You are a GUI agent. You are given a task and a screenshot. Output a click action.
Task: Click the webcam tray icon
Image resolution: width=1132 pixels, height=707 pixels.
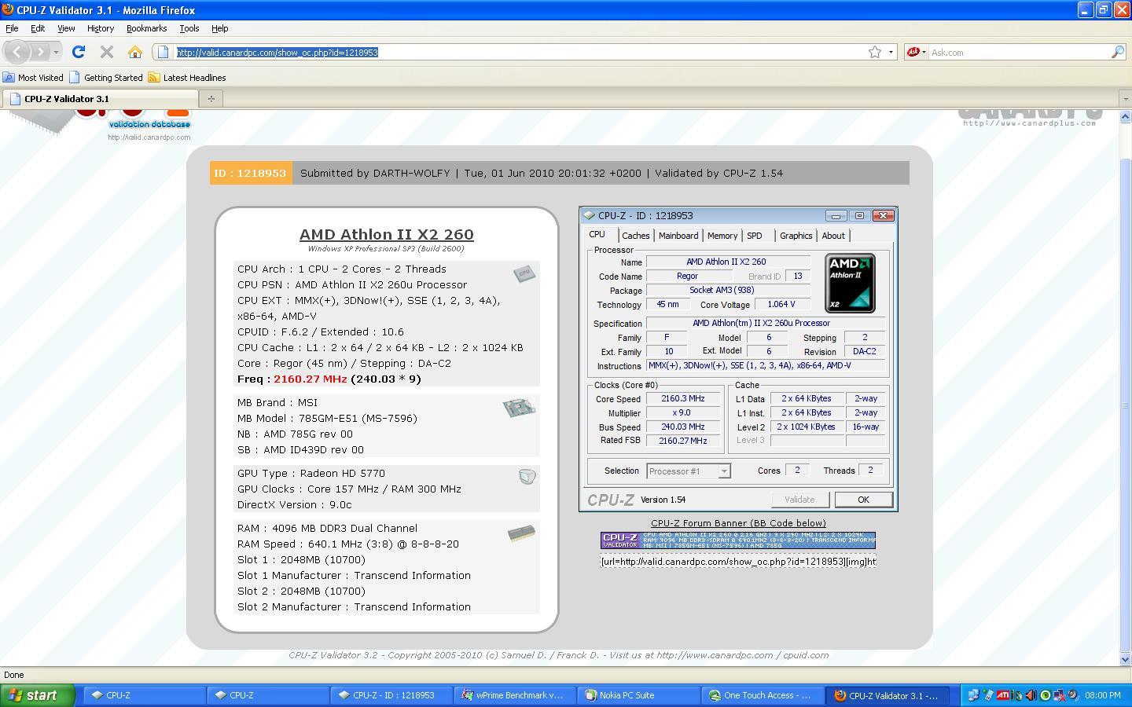point(1073,694)
